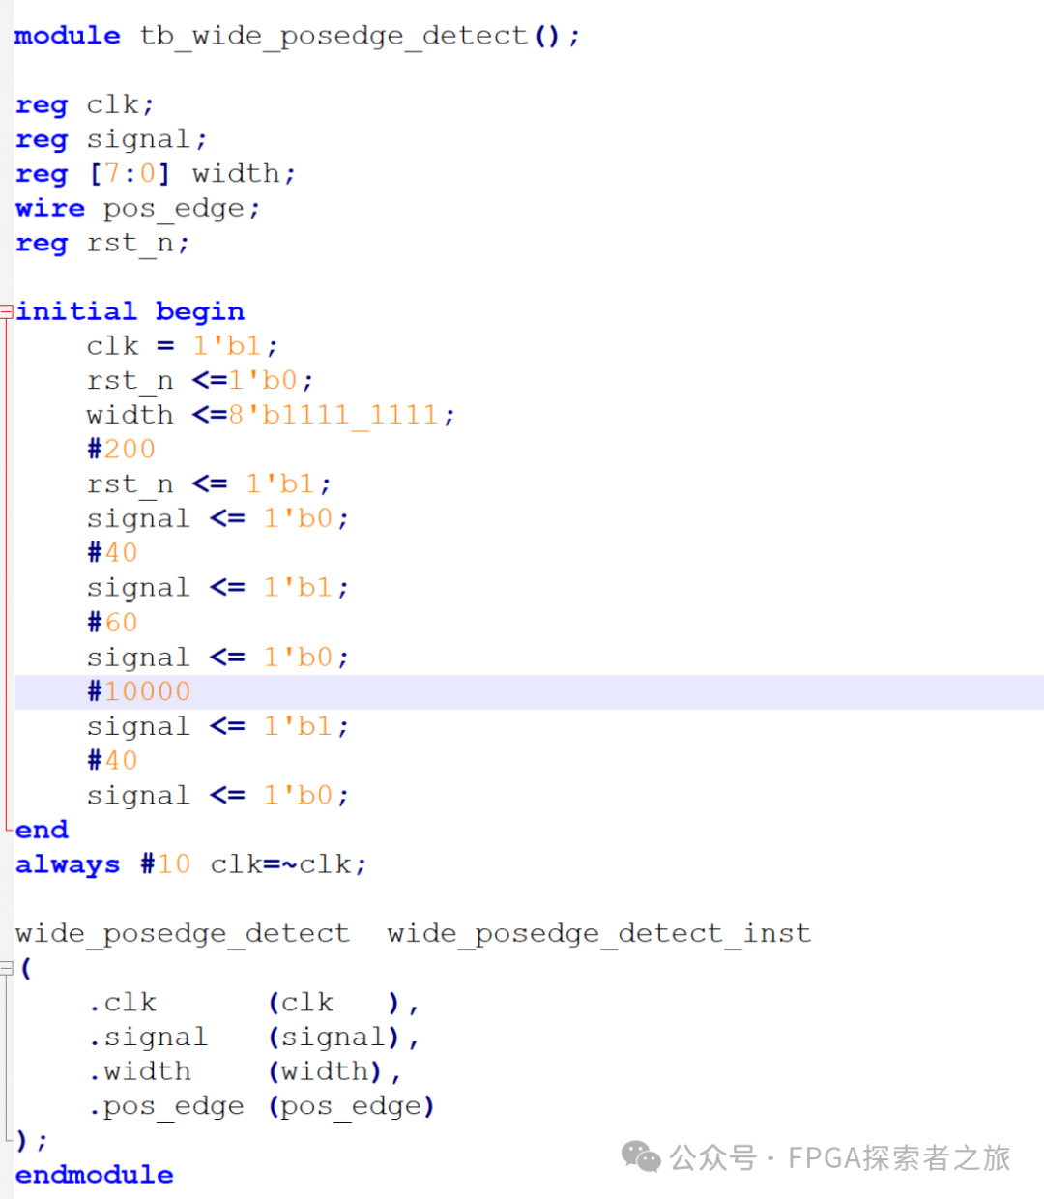Click the end keyword closing initial block
Screen dimensions: 1044x1199
click(42, 830)
